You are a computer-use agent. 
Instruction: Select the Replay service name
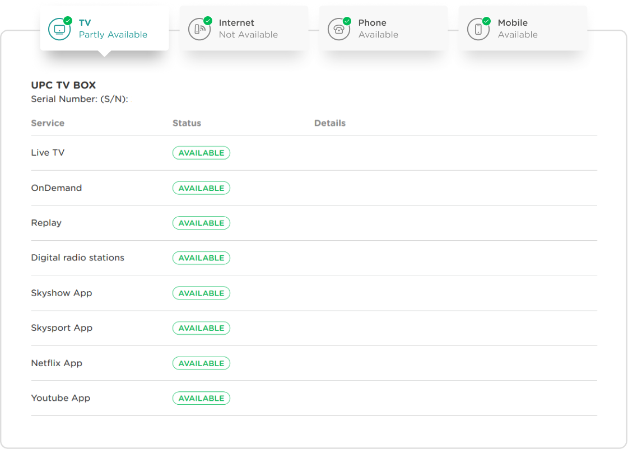46,223
